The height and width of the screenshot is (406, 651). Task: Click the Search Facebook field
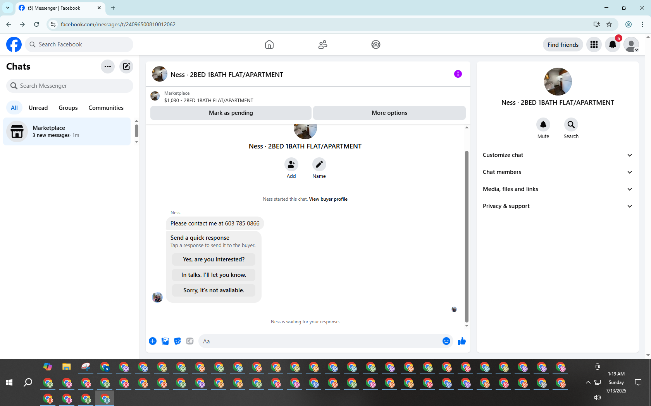[x=79, y=44]
